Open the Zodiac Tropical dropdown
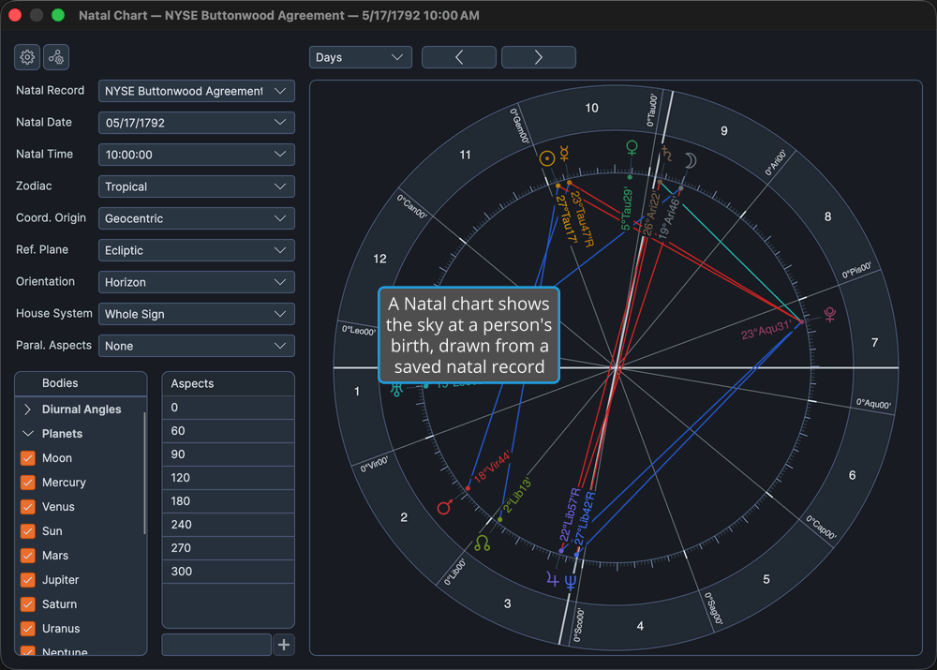937x670 pixels. point(197,186)
